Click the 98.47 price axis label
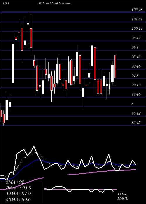 (136, 38)
